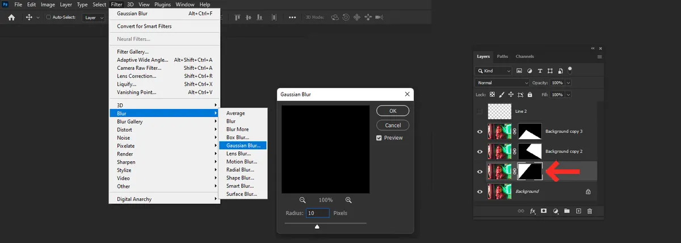Screen dimensions: 681x243
Task: Select the Move tool icon
Action: [30, 18]
